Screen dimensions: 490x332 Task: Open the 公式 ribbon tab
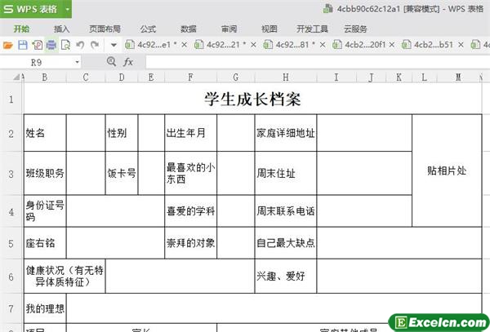[x=148, y=29]
